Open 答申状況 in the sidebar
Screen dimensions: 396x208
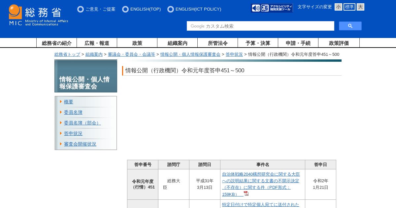73,133
